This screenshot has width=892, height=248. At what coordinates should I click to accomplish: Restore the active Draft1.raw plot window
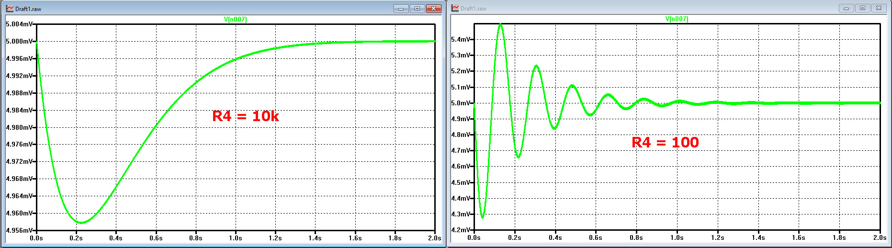click(417, 9)
